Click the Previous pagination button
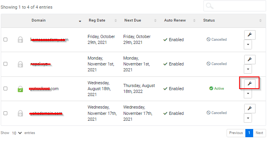The height and width of the screenshot is (147, 279). coord(236,133)
